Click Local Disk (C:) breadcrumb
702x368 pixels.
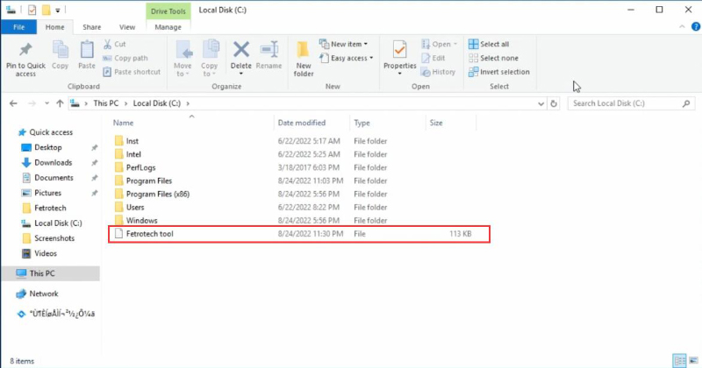(157, 103)
